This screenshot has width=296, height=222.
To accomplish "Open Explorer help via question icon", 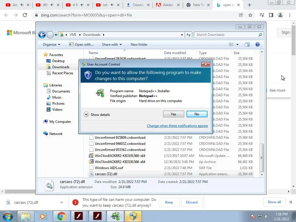I will [258, 45].
